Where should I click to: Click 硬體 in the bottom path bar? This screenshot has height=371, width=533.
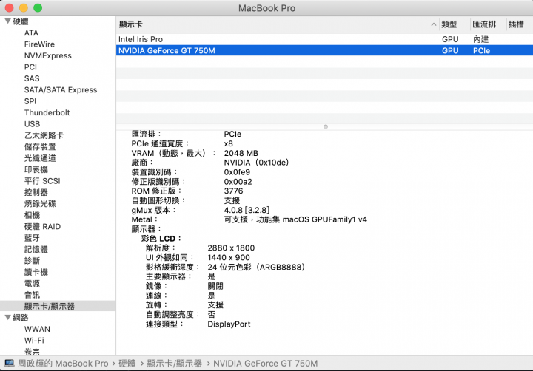tap(127, 364)
